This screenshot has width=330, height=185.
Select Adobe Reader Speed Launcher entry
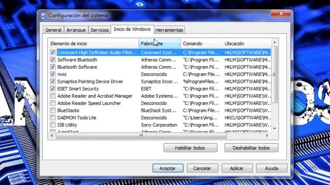89,103
